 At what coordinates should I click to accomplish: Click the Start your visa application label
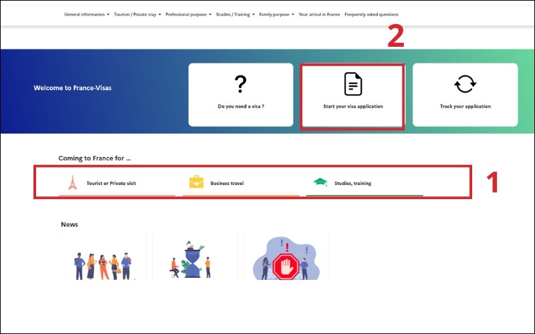click(353, 106)
